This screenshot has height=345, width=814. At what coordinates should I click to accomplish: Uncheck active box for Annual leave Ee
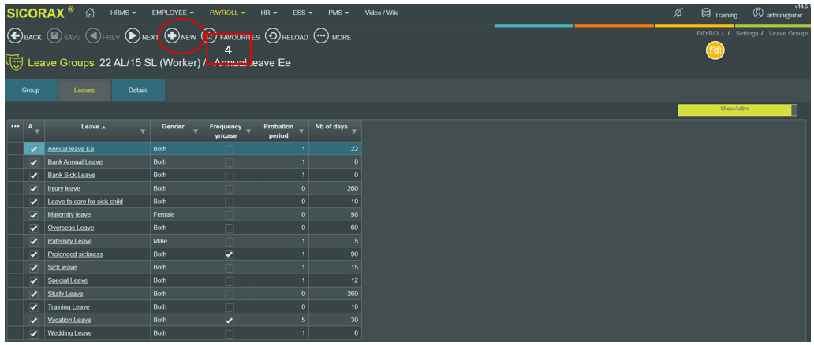[34, 149]
